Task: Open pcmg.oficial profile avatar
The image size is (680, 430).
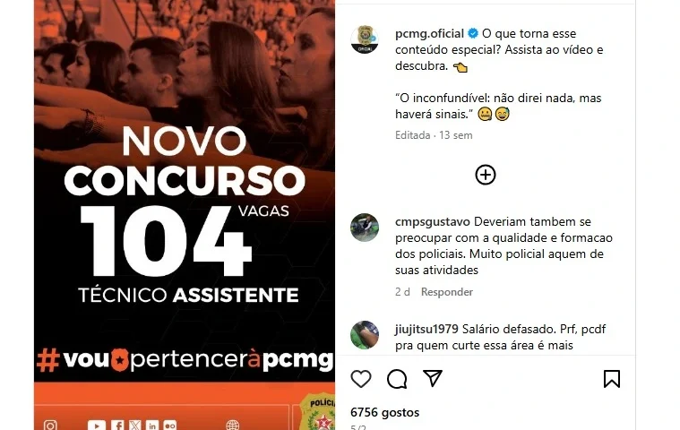Action: coord(365,39)
